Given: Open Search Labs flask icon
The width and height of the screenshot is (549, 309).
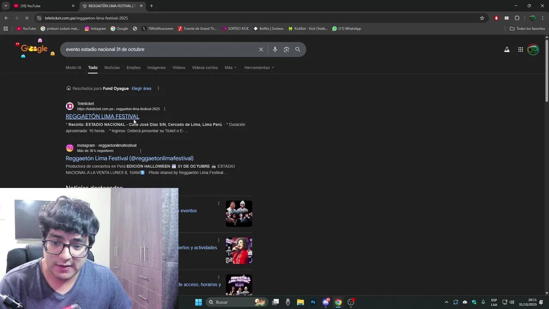Looking at the screenshot, I should pos(507,49).
